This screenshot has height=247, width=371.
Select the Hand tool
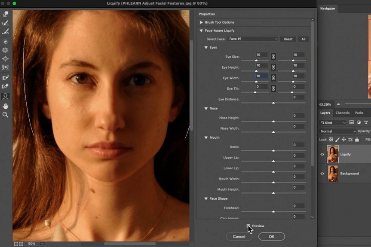coord(6,106)
